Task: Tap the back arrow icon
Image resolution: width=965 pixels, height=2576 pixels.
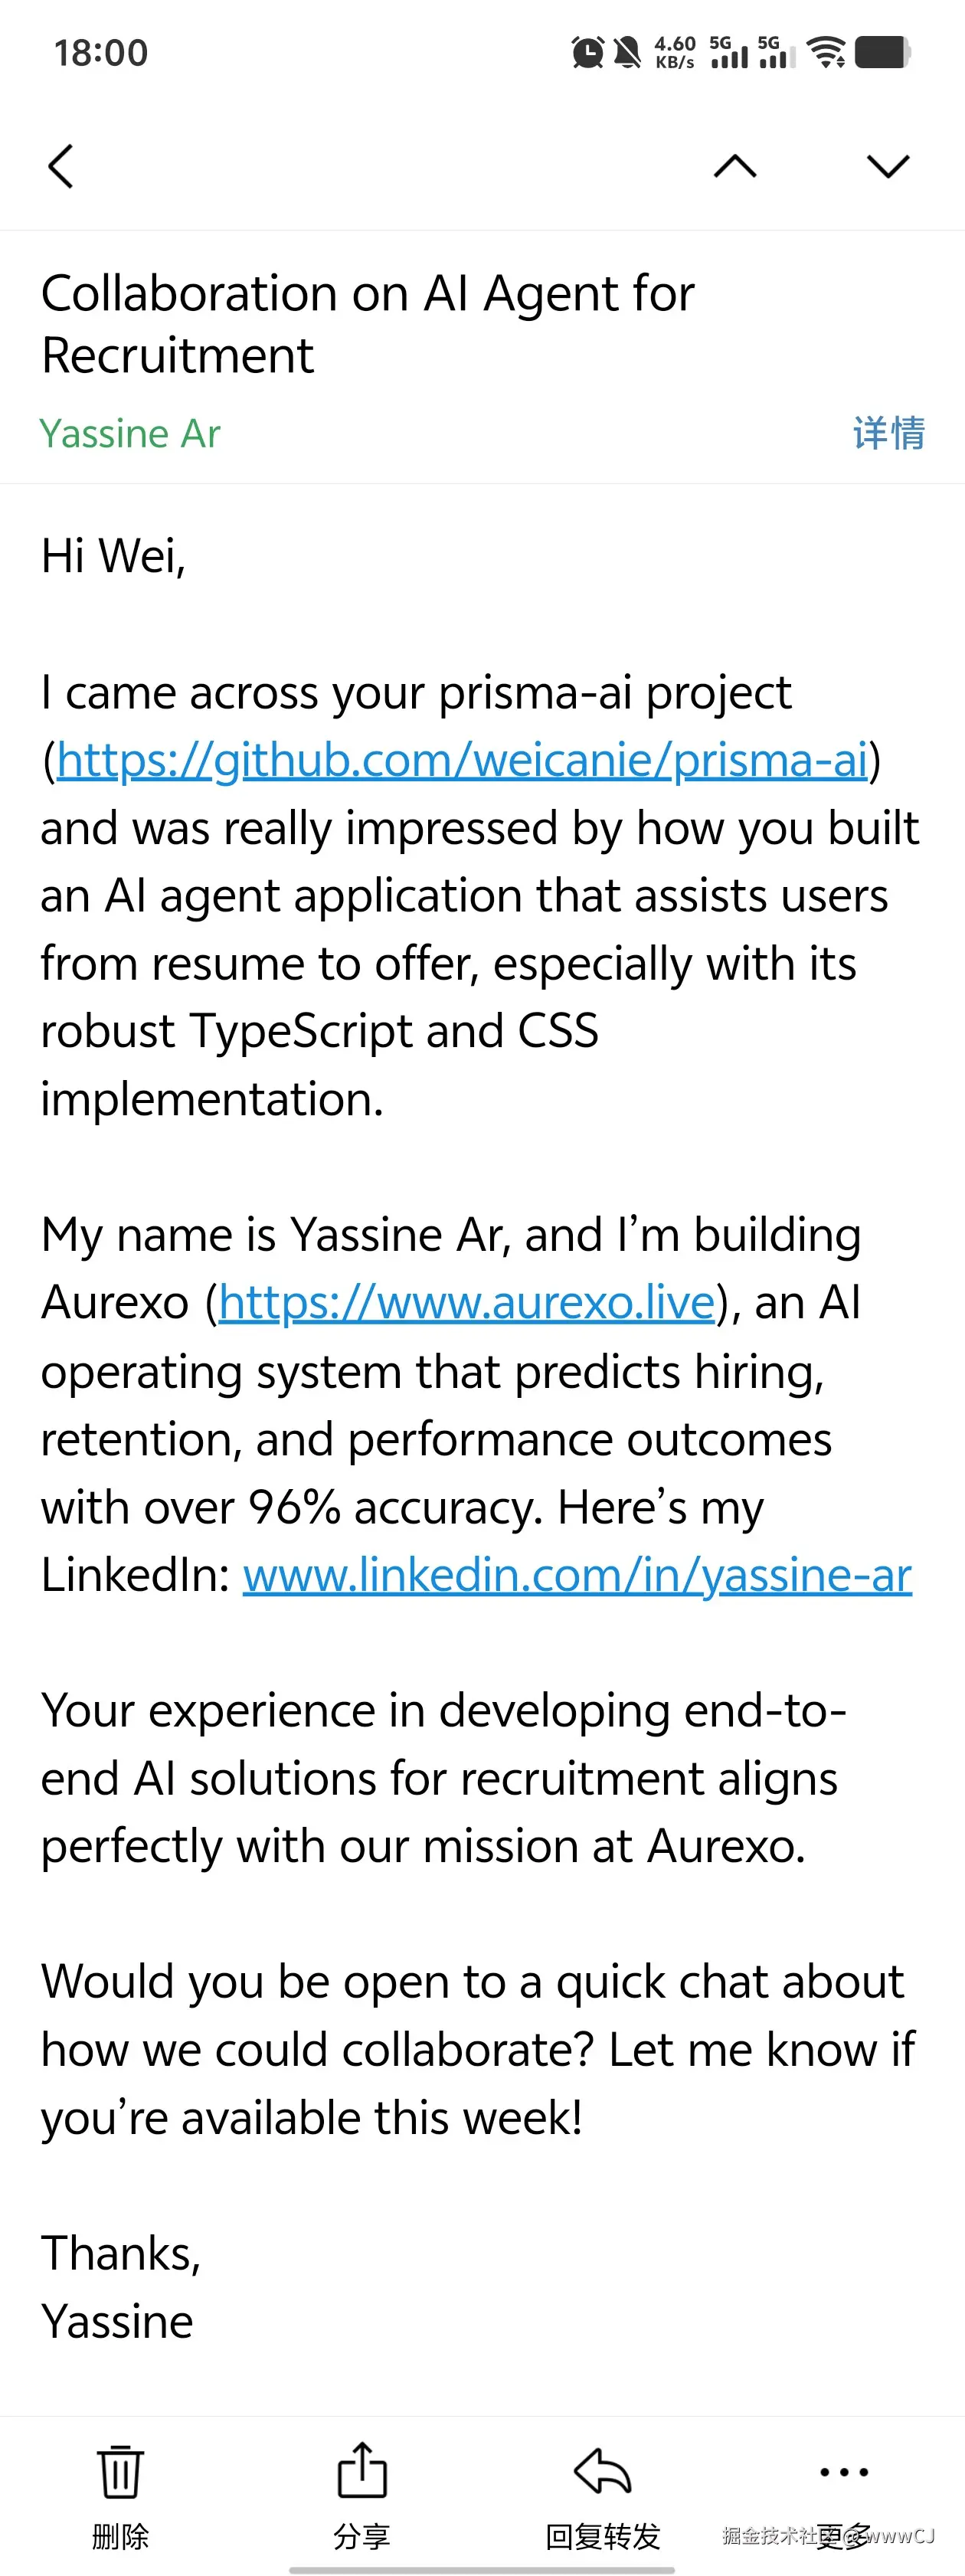Action: pos(61,166)
